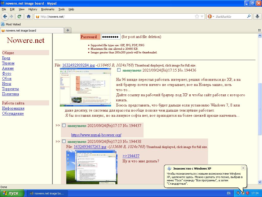Click the red security shield tray icon
The width and height of the screenshot is (262, 197).
247,193
